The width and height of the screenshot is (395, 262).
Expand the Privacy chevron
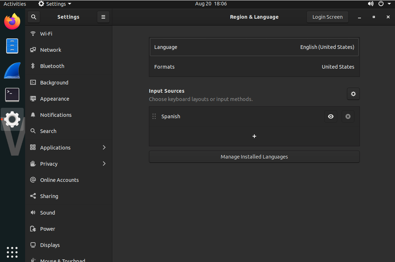pos(104,164)
